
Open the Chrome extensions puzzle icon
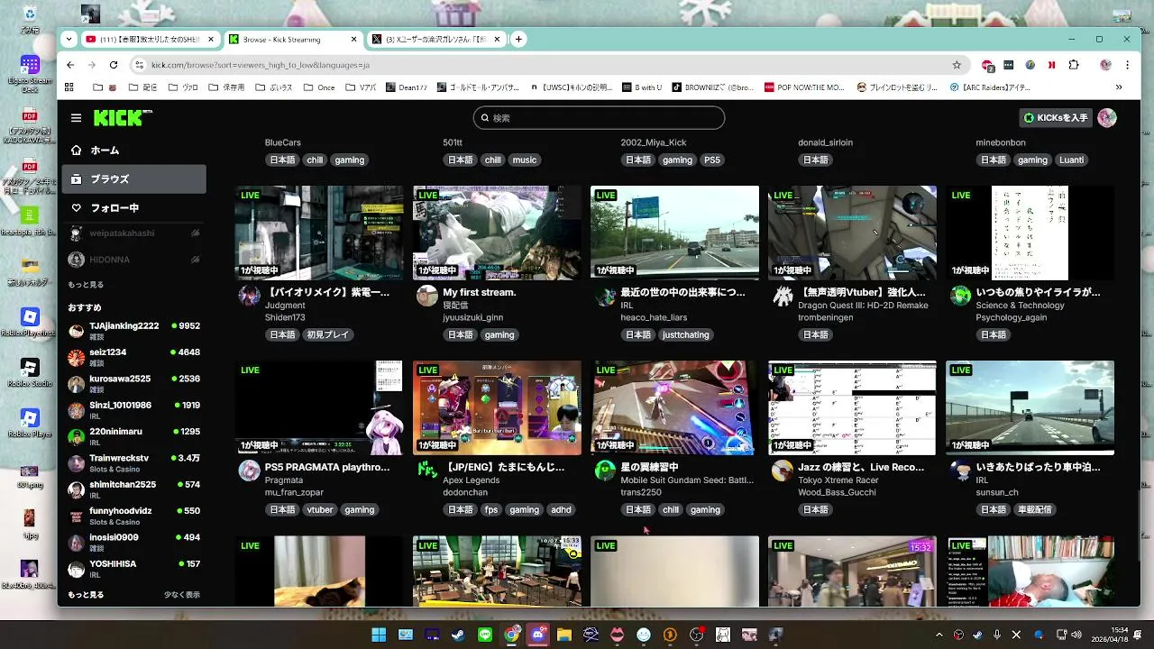[1074, 65]
